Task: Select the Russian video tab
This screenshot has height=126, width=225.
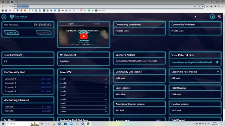Action: coord(97,24)
